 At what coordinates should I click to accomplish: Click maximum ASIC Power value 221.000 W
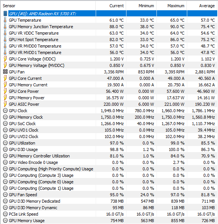tap(174, 104)
